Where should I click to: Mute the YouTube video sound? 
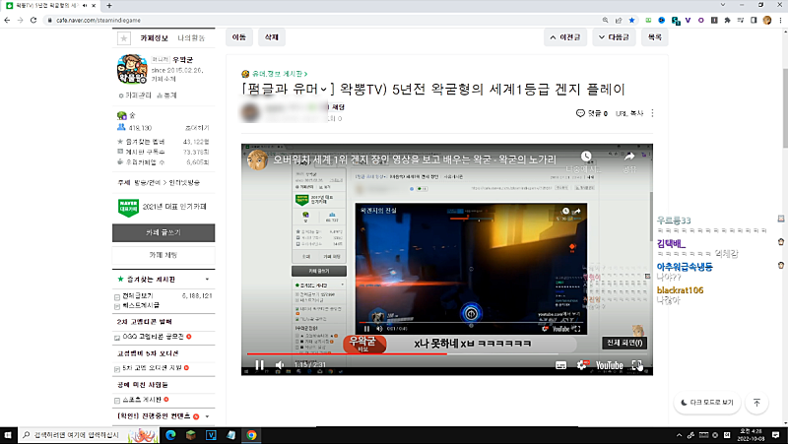pos(280,365)
